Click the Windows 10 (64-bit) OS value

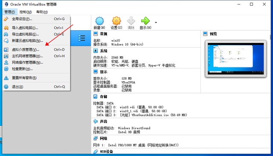coord(127,45)
